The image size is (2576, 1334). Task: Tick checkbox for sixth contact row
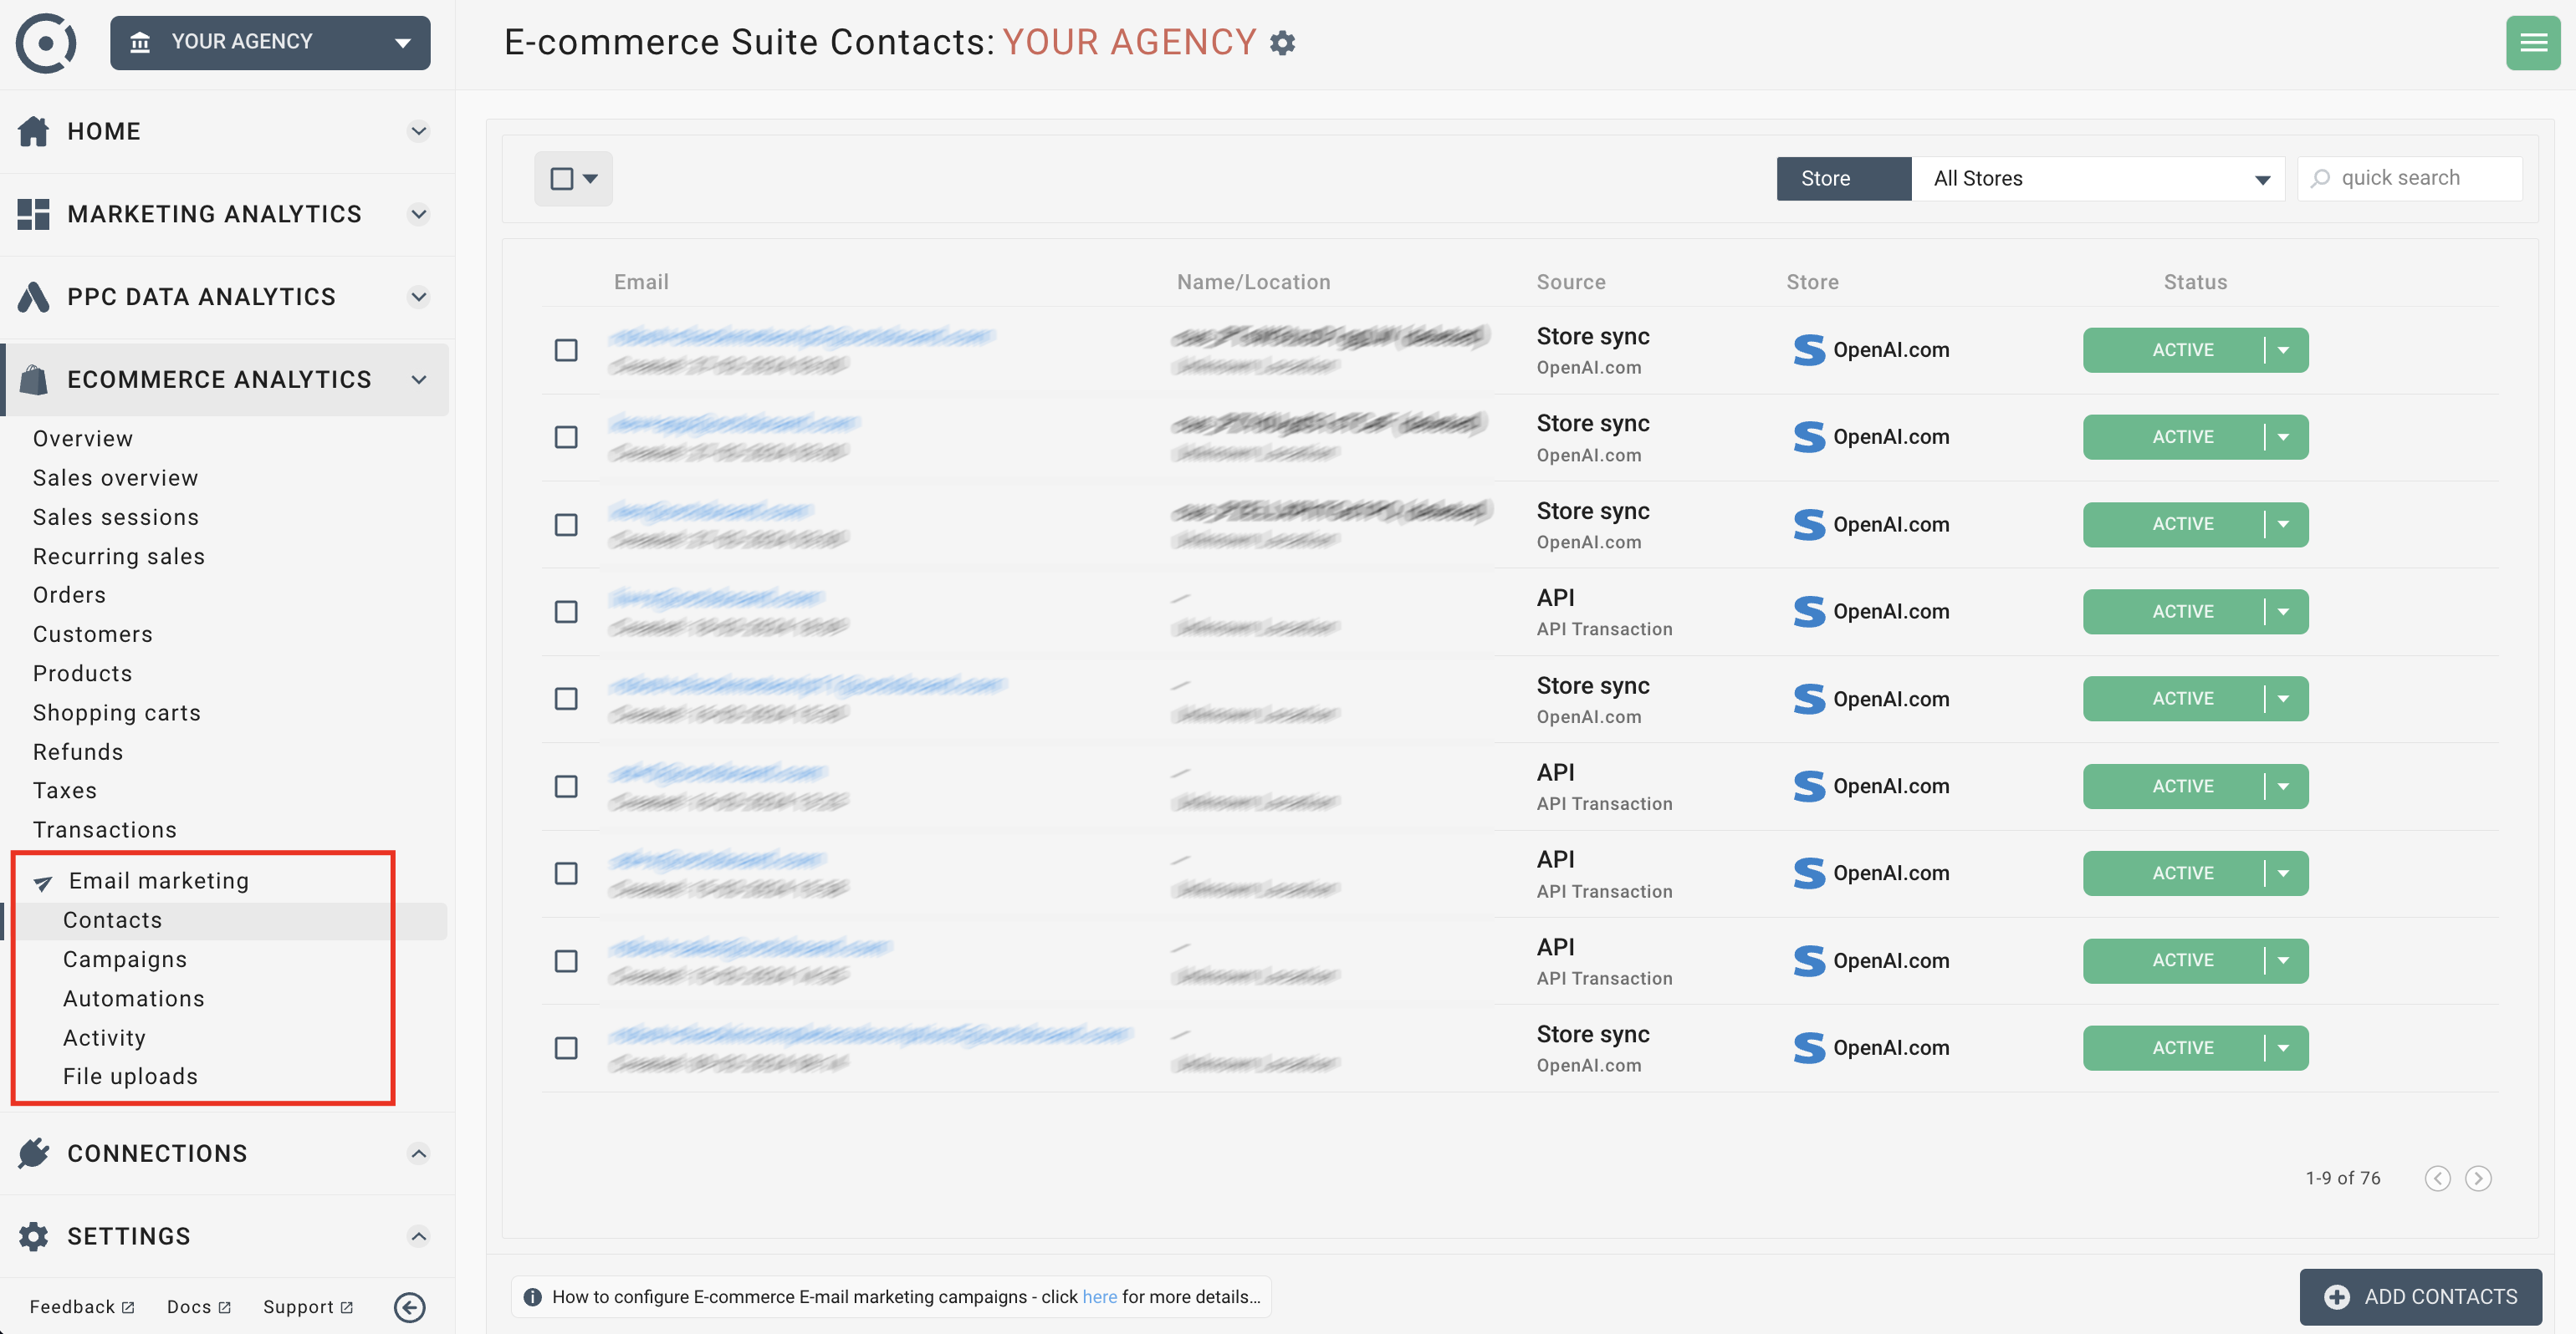pyautogui.click(x=566, y=787)
